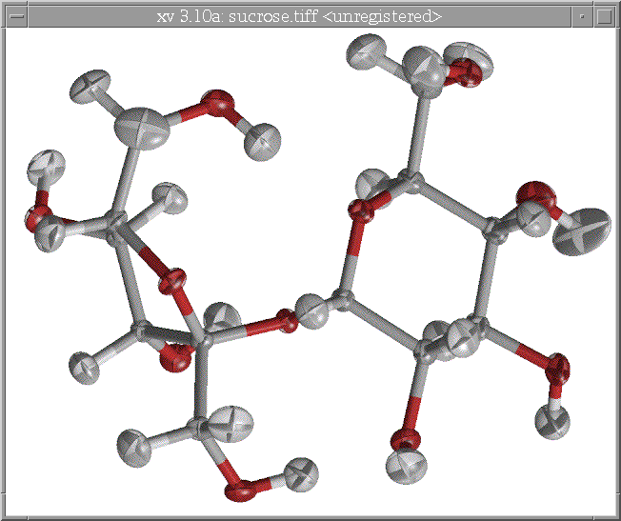Image resolution: width=621 pixels, height=521 pixels.
Task: Click the top-right red oxygen atom
Action: point(466,70)
